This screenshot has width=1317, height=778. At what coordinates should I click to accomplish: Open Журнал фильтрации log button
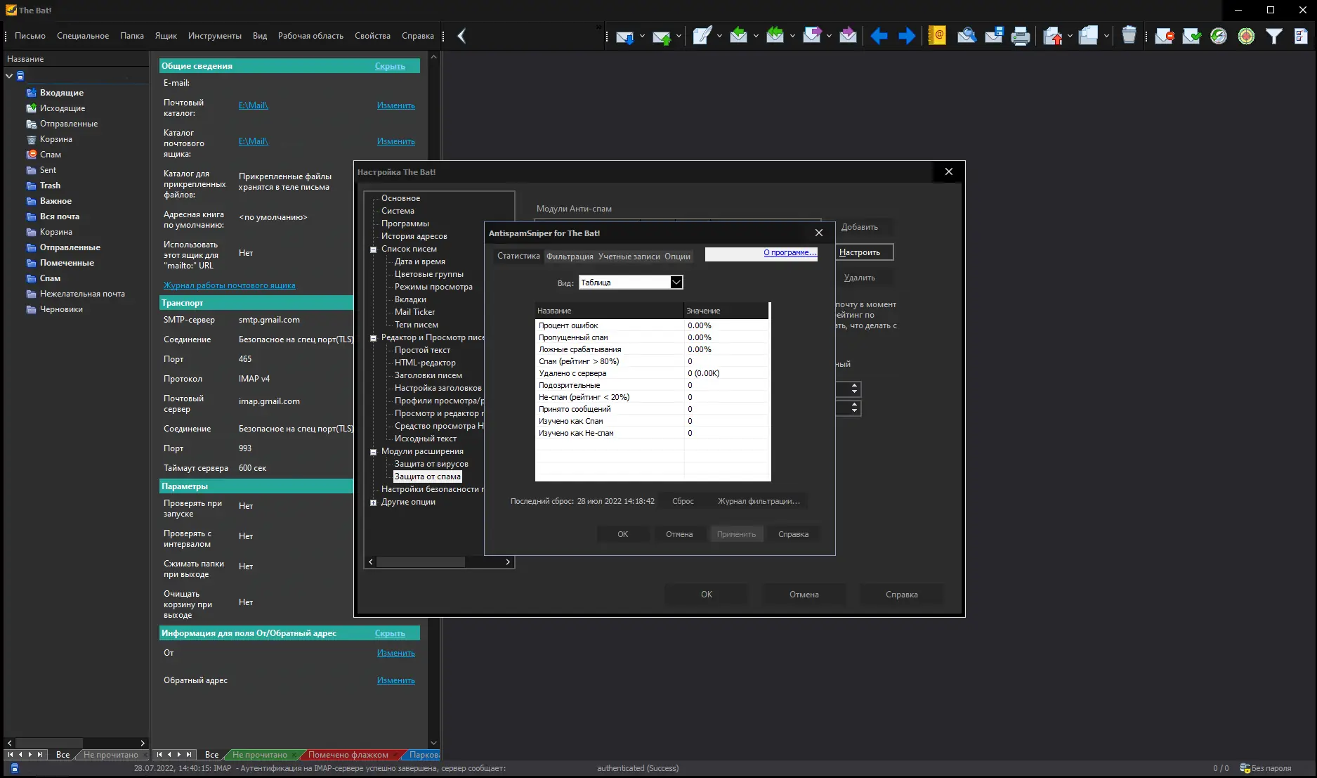click(x=759, y=501)
